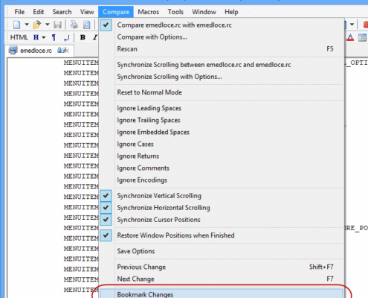
Task: Click the font color A icon
Action: tap(350, 37)
